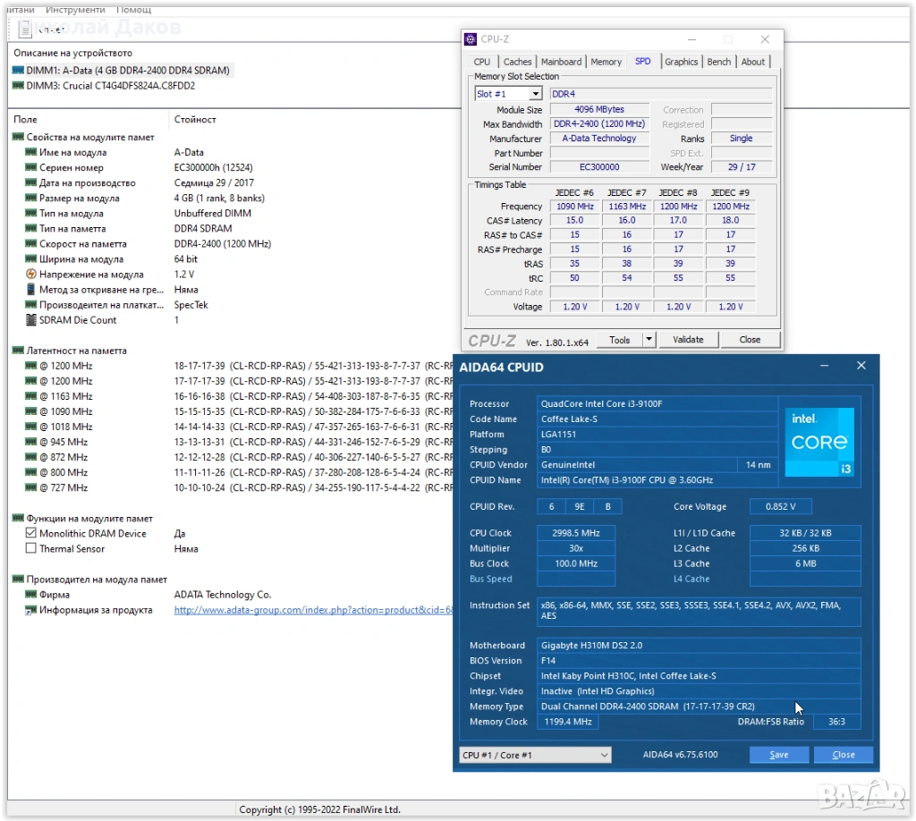Open the Tools dropdown arrow in CPU-Z
Viewport: 916px width, 821px height.
649,340
